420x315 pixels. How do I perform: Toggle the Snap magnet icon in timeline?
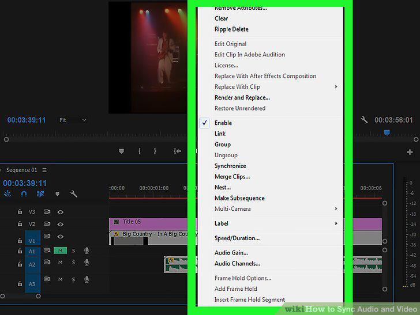click(24, 193)
